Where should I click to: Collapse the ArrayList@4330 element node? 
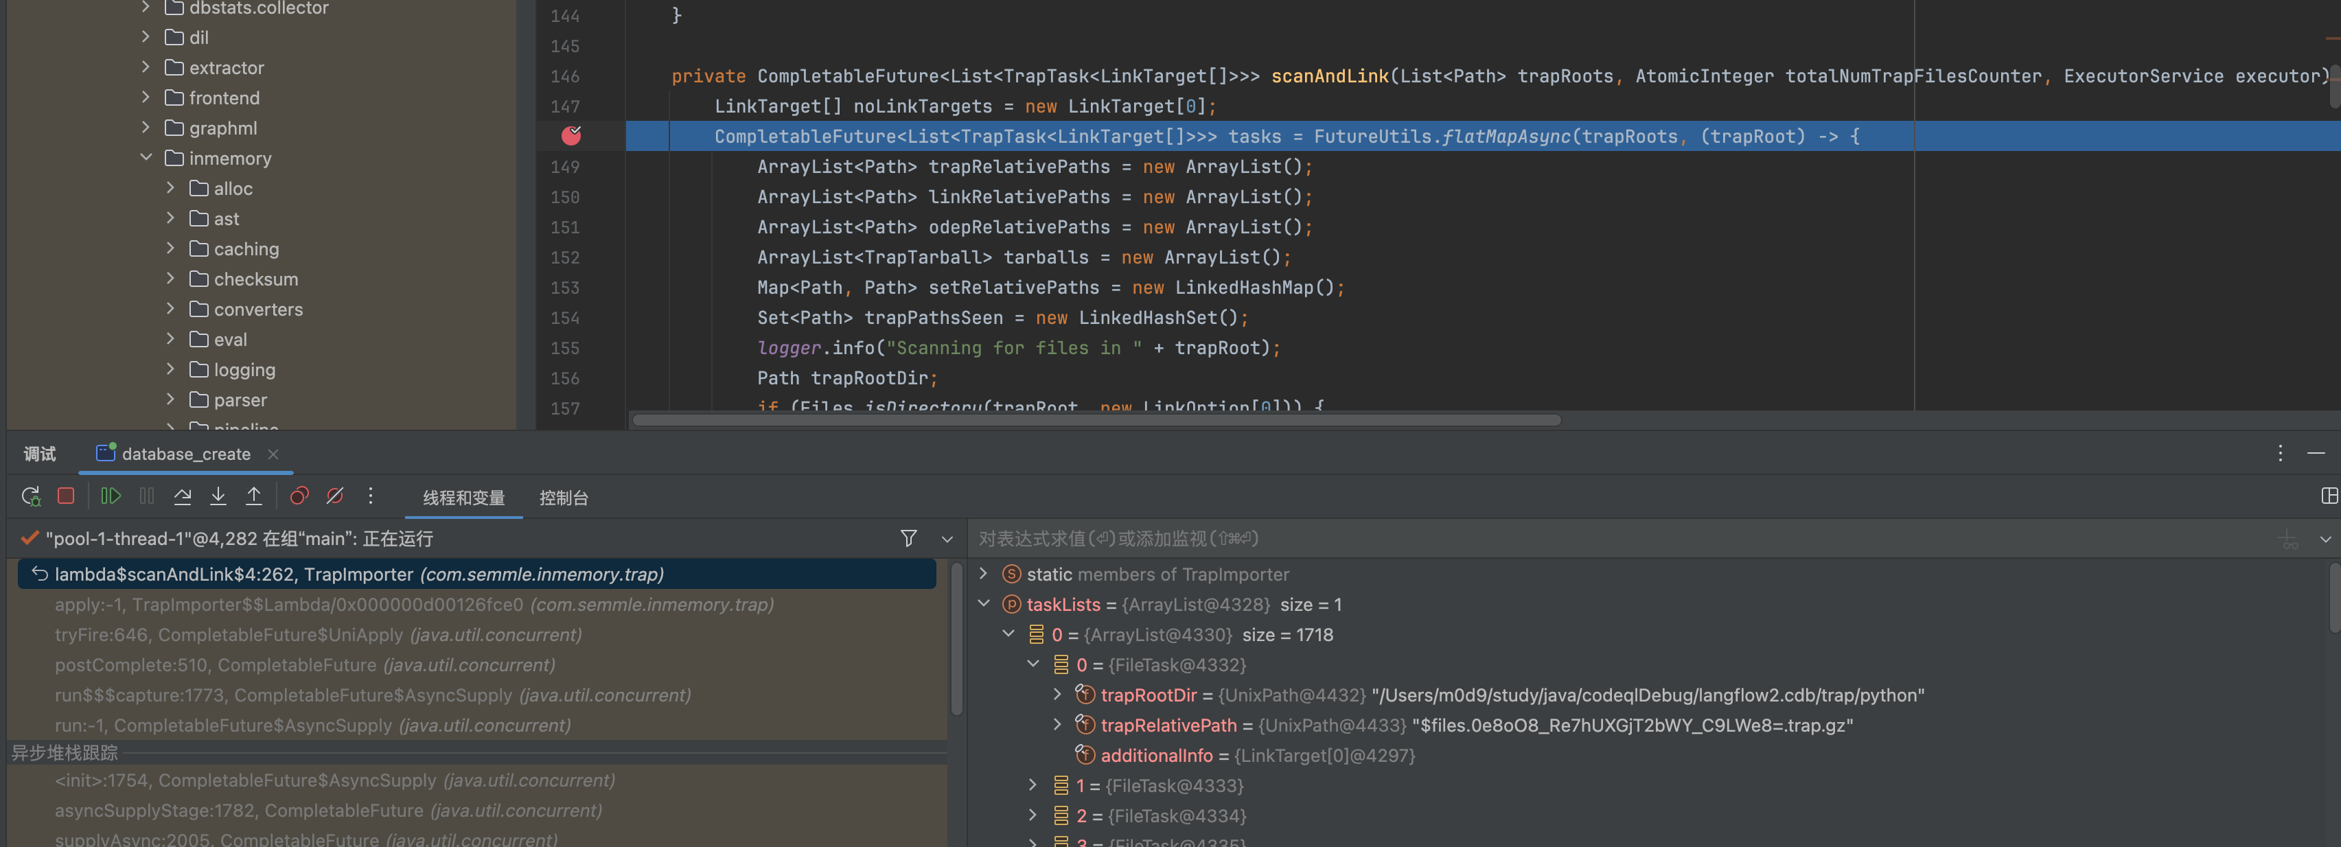coord(1008,634)
